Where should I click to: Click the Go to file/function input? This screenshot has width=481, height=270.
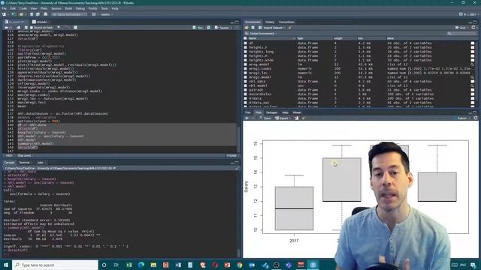click(x=69, y=14)
